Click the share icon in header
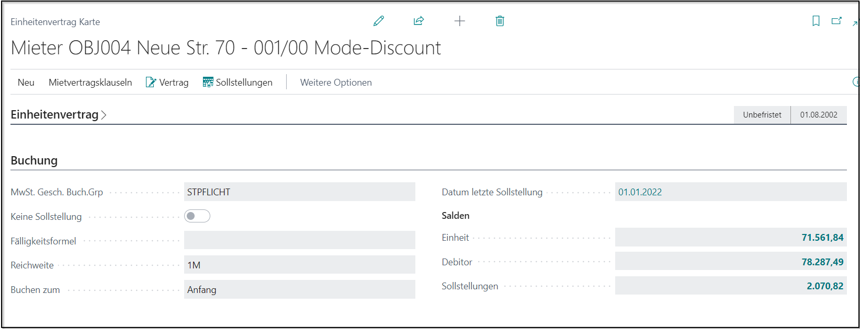This screenshot has height=329, width=860. click(x=418, y=21)
